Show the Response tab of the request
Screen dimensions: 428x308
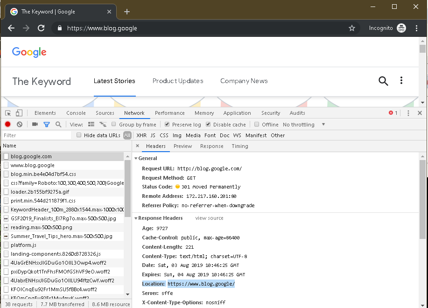click(212, 146)
